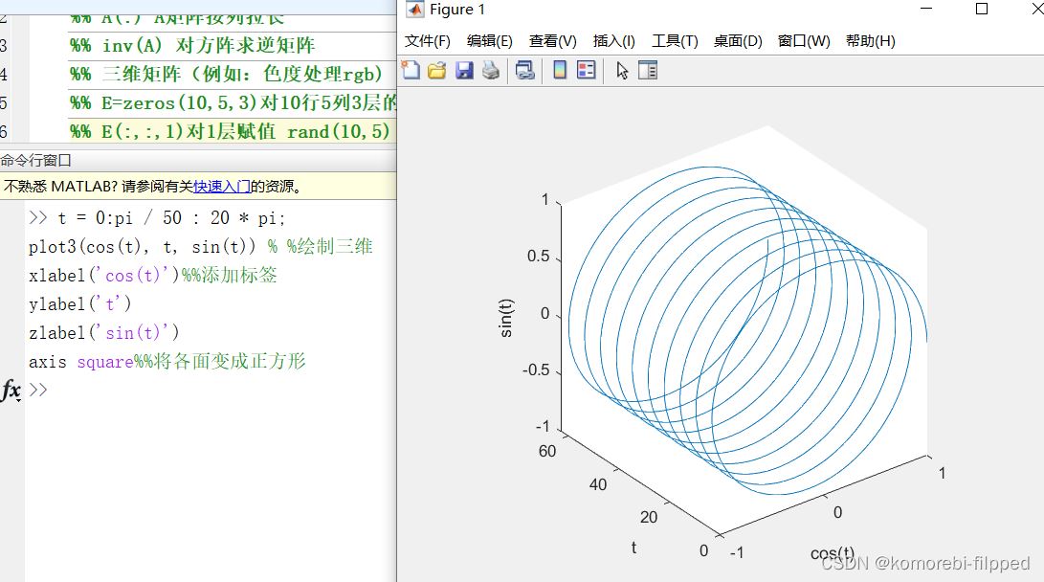This screenshot has height=582, width=1044.
Task: Open the 帮助(H) menu
Action: coord(870,41)
